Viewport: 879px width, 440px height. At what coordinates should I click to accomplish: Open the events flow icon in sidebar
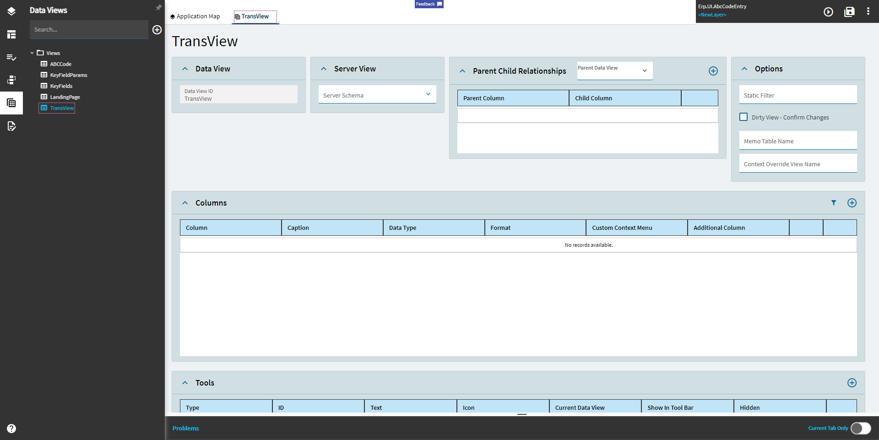11,80
